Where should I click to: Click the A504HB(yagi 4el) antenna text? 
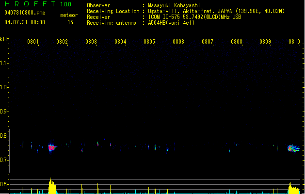tap(171, 23)
